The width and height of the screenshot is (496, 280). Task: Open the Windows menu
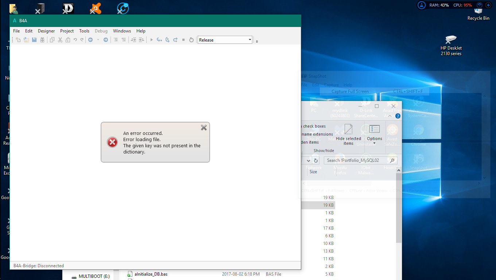click(x=122, y=31)
